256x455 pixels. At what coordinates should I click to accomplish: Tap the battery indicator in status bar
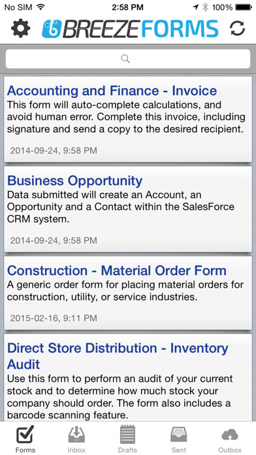pos(244,7)
